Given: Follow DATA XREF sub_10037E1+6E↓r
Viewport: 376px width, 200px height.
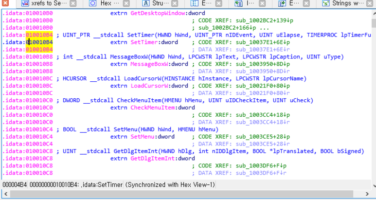Looking at the screenshot, I should point(263,50).
